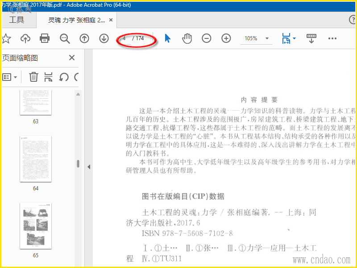Screen dimensions: 357x268
Task: Open the page organize cut icon
Action: coord(49,77)
